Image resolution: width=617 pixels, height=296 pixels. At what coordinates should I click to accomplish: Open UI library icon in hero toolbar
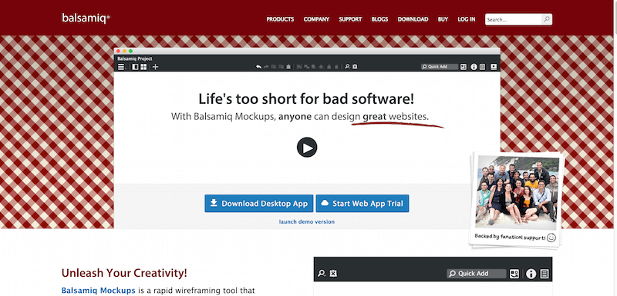(x=464, y=67)
